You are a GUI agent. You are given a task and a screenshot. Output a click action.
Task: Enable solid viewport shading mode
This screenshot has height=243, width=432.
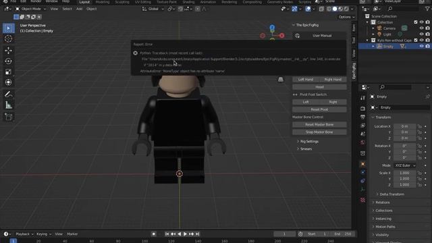coord(335,9)
